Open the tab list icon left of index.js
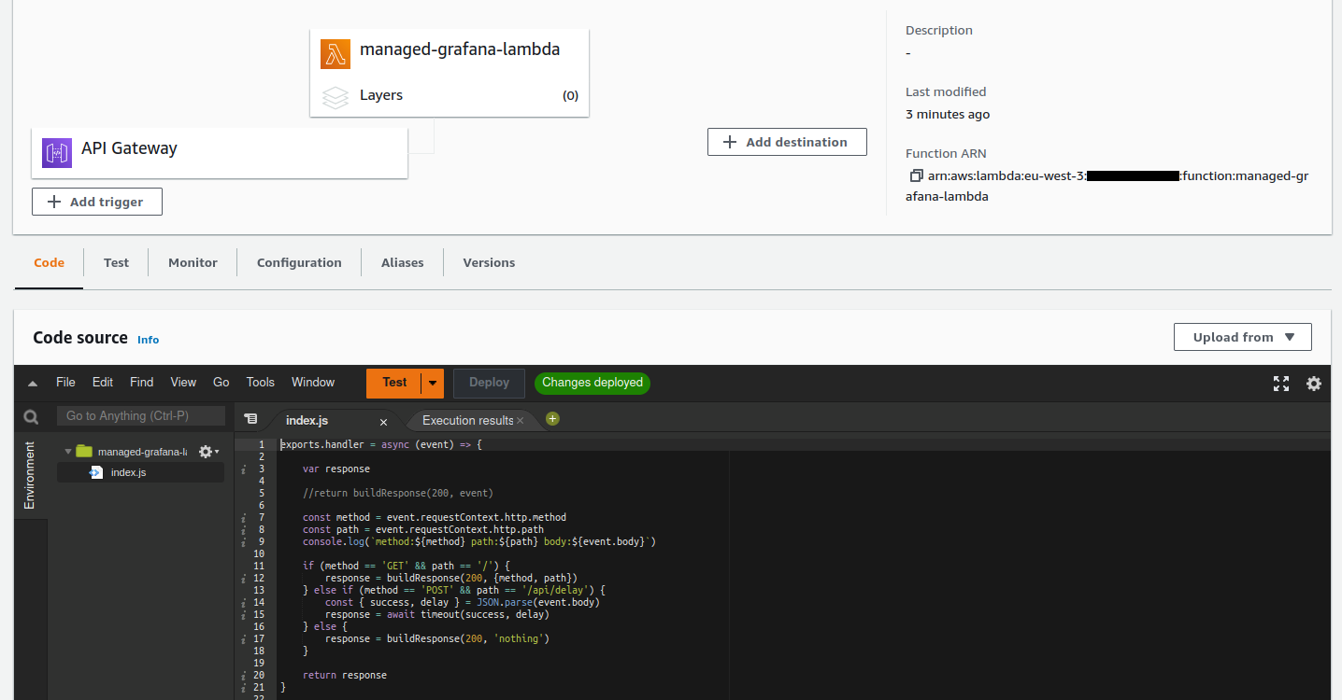 coord(250,420)
